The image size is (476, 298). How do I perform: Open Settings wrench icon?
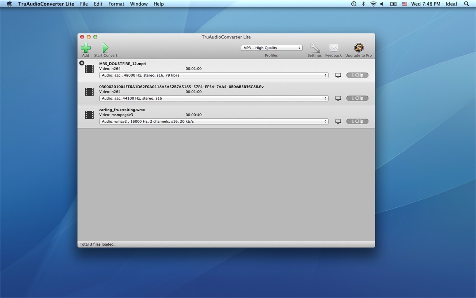click(315, 48)
